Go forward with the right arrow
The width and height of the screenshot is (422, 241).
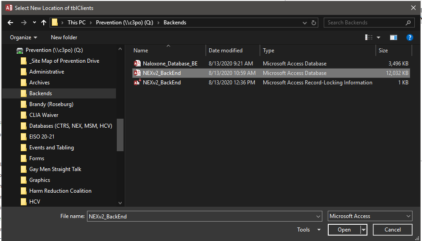(x=24, y=23)
